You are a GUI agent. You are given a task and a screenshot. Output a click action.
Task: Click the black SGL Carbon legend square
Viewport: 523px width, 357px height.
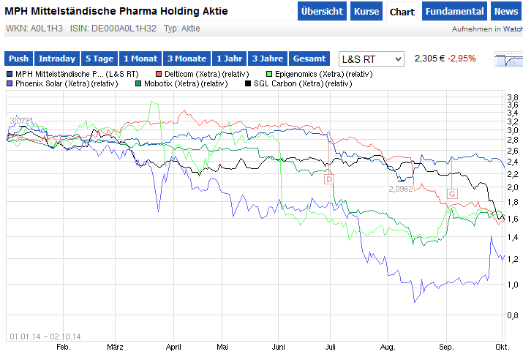coord(249,84)
